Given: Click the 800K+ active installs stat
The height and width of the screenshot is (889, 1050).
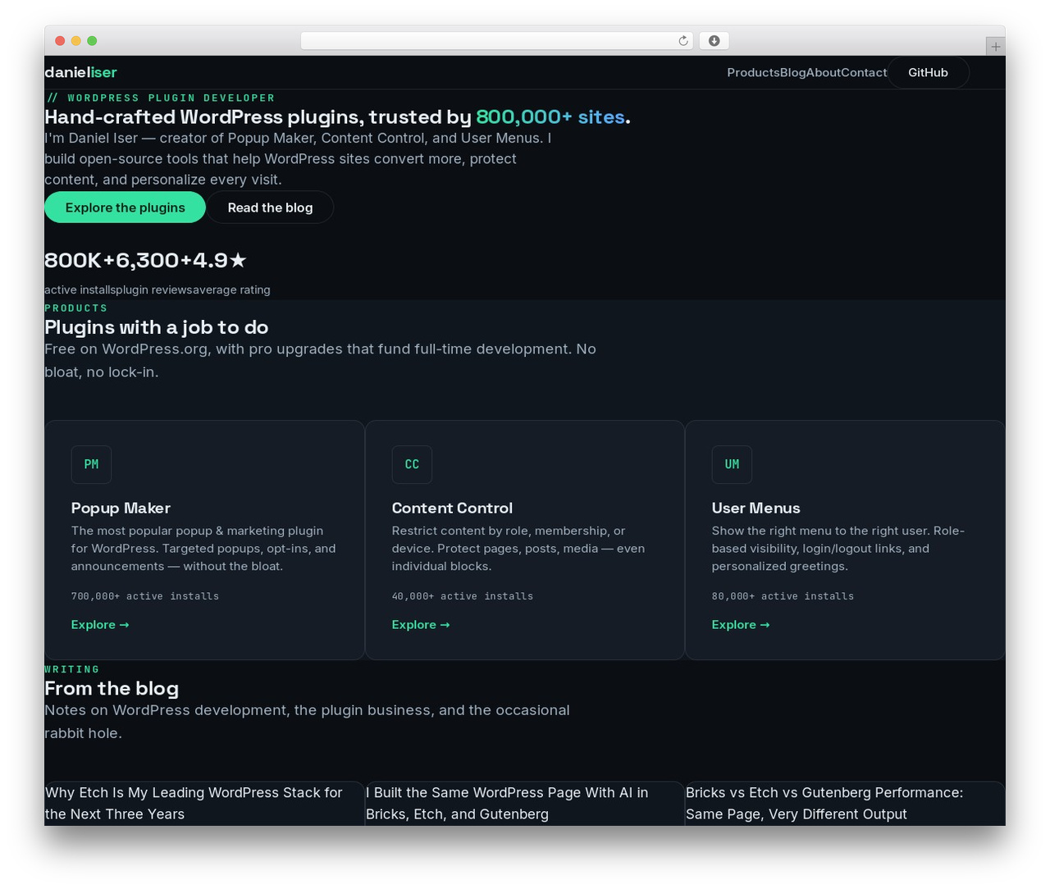Looking at the screenshot, I should (80, 273).
